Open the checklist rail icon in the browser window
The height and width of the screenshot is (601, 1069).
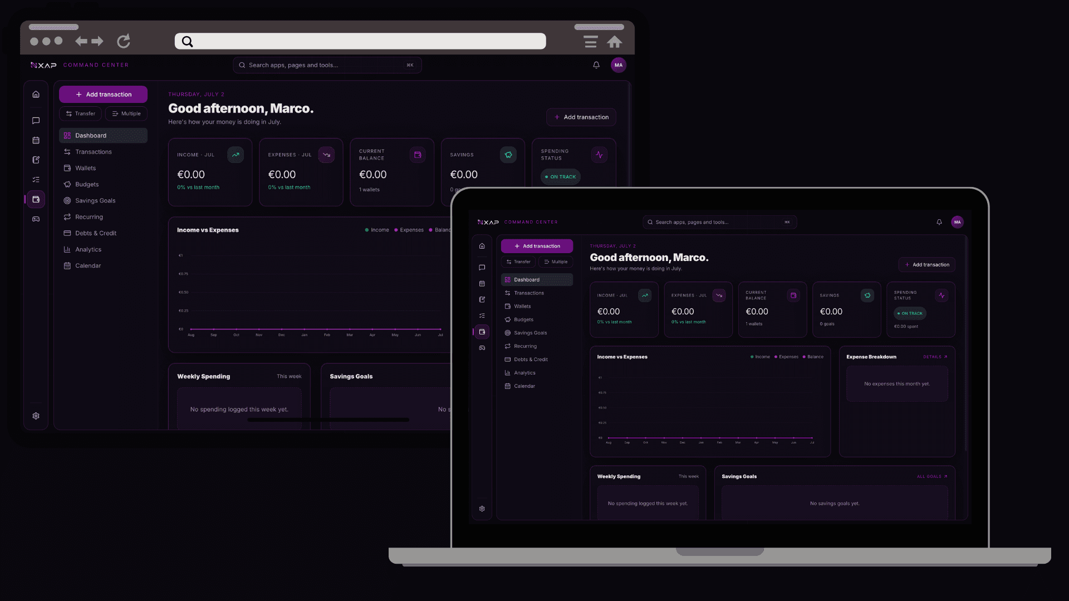click(36, 180)
